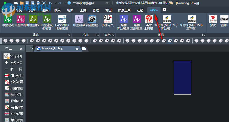229x122 pixels.
Task: Collapse the 轴网 menu group
Action: pos(14,69)
